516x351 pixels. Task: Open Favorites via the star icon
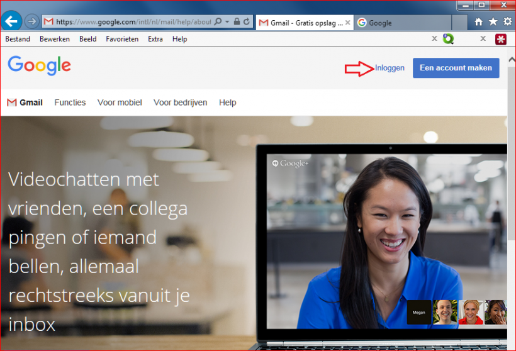coord(493,22)
